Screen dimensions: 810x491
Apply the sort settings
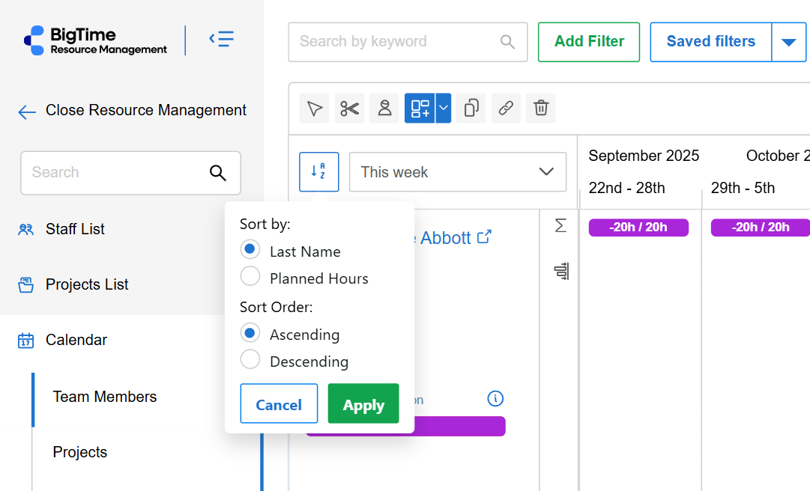pyautogui.click(x=363, y=404)
